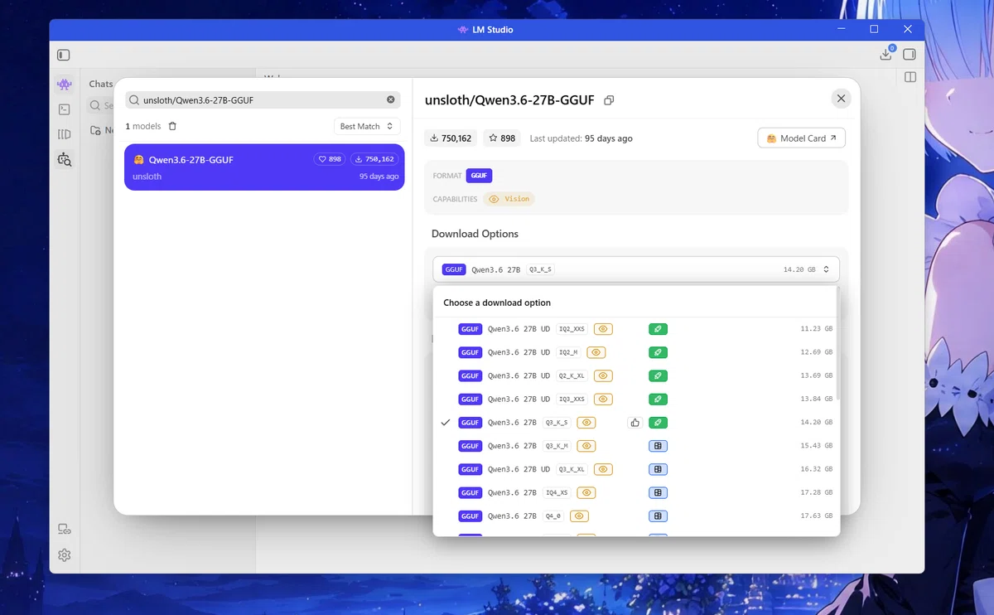
Task: Click the Chats panel search field
Action: click(99, 106)
